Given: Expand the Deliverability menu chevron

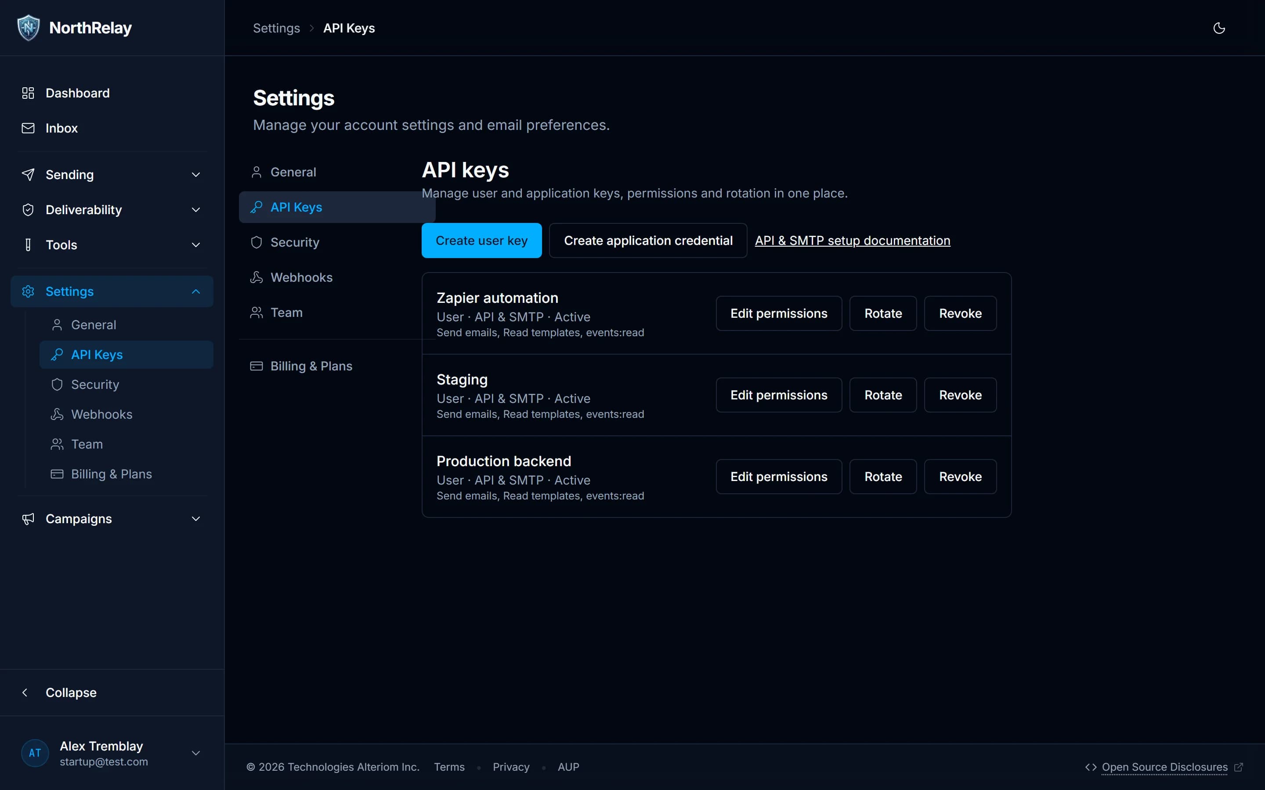Looking at the screenshot, I should point(196,209).
